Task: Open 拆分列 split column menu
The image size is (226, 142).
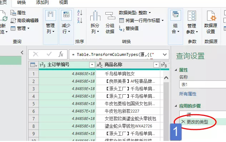Action: tap(95, 22)
